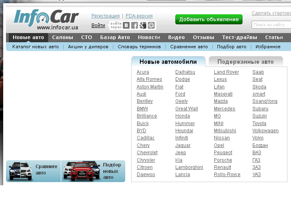The height and width of the screenshot is (204, 291).
Task: Log in via Mail.ru @ icon
Action: [x=151, y=25]
